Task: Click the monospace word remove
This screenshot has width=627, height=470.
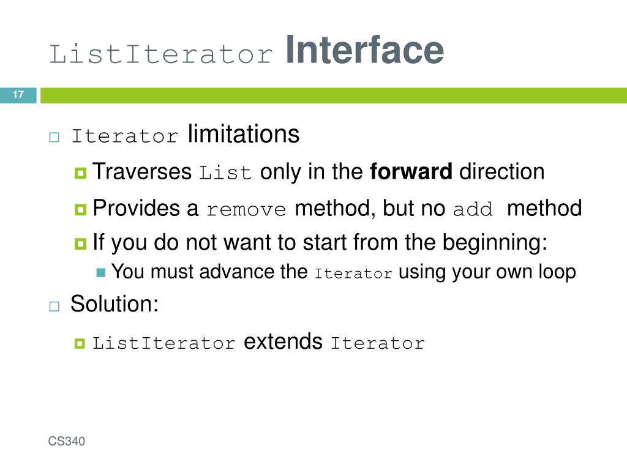Action: 246,210
